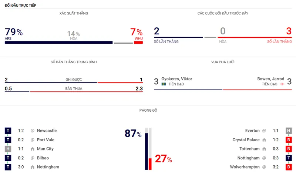This screenshot has width=296, height=179.
Task: Click the home icon next to Tottenham
Action: pos(264,149)
